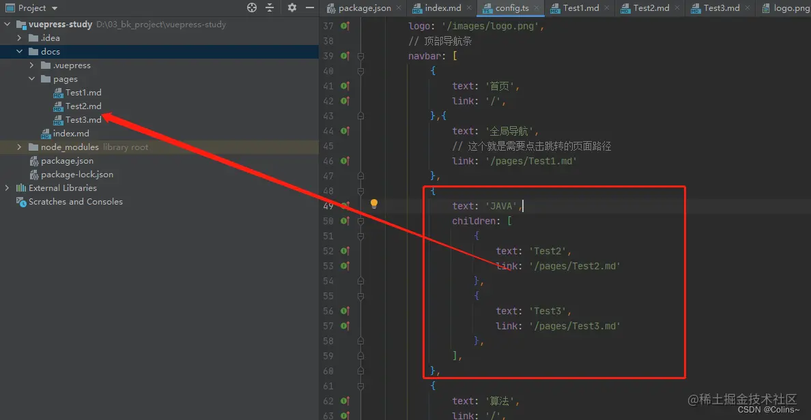
Task: Close the index.md tab
Action: click(x=469, y=7)
